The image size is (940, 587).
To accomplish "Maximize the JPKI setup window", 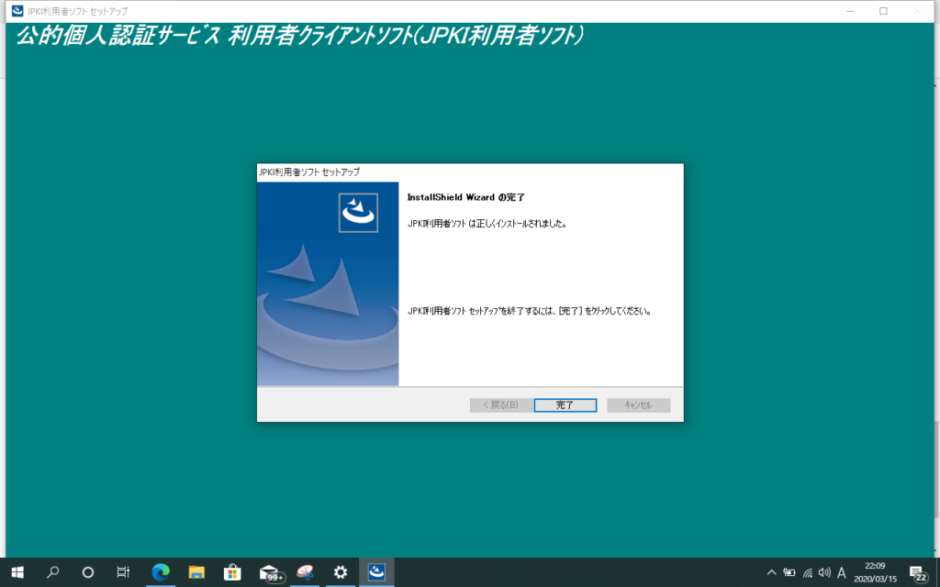I will (883, 11).
